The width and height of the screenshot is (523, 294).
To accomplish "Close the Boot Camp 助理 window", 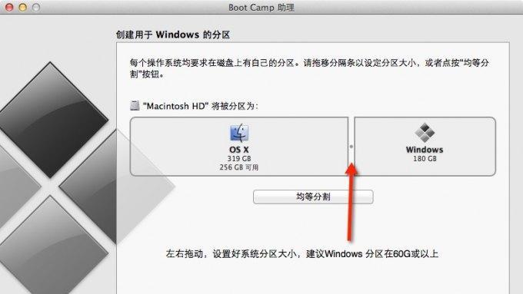I will (9, 7).
